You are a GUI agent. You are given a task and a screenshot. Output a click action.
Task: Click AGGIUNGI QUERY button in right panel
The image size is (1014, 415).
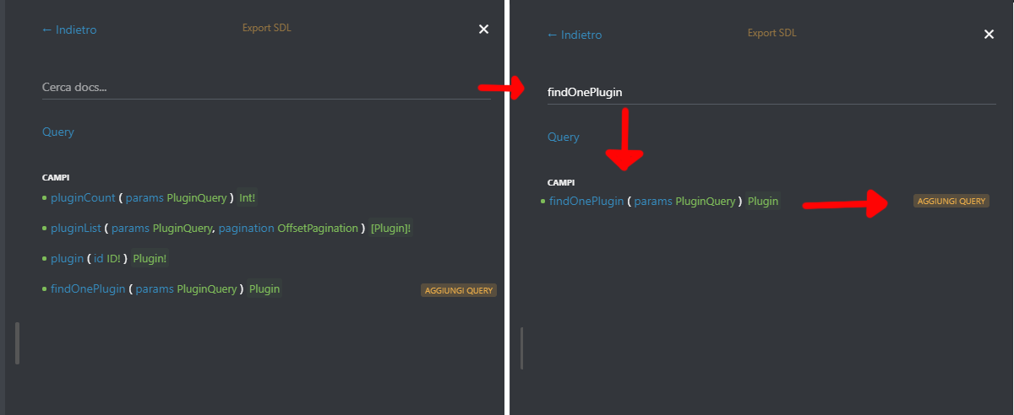[x=951, y=201]
